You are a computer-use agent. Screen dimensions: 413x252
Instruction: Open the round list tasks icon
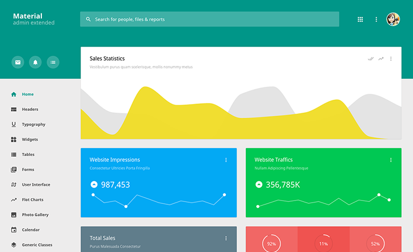coord(53,62)
